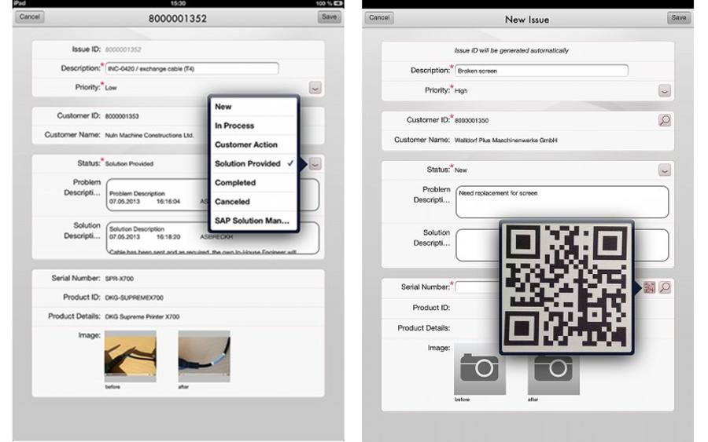Click the customer name 'Nuln Machine Constructions Ltd.'
This screenshot has width=708, height=442.
tap(149, 135)
